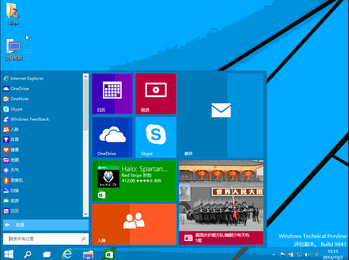Open the Store from the taskbar
The height and width of the screenshot is (260, 349).
[x=109, y=254]
